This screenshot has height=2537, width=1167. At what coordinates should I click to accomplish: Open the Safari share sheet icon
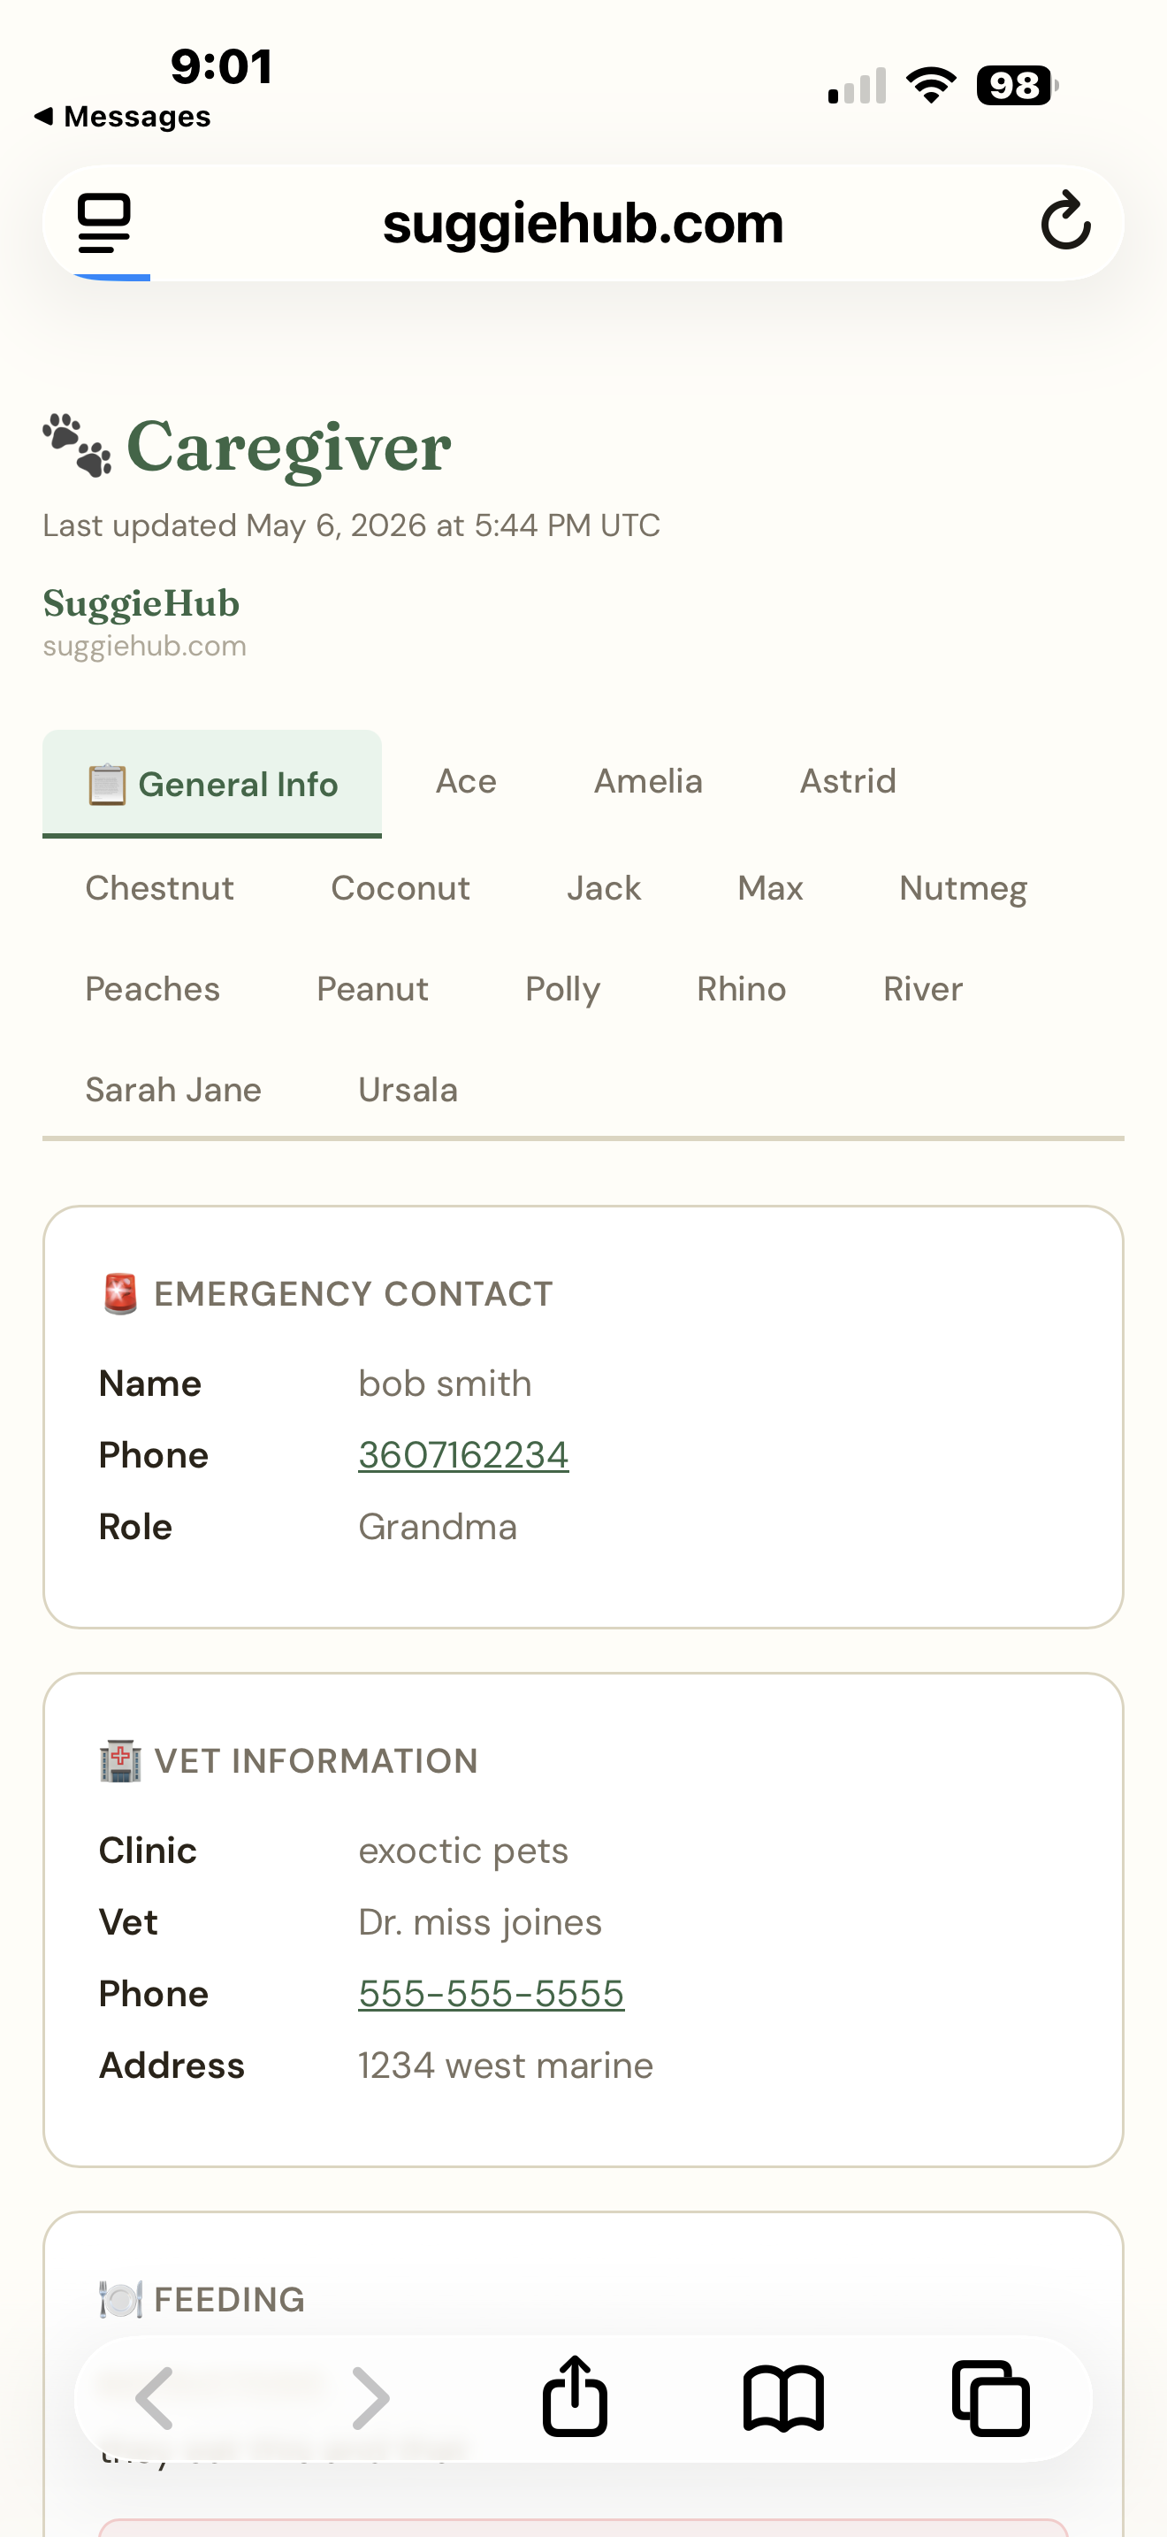point(575,2396)
